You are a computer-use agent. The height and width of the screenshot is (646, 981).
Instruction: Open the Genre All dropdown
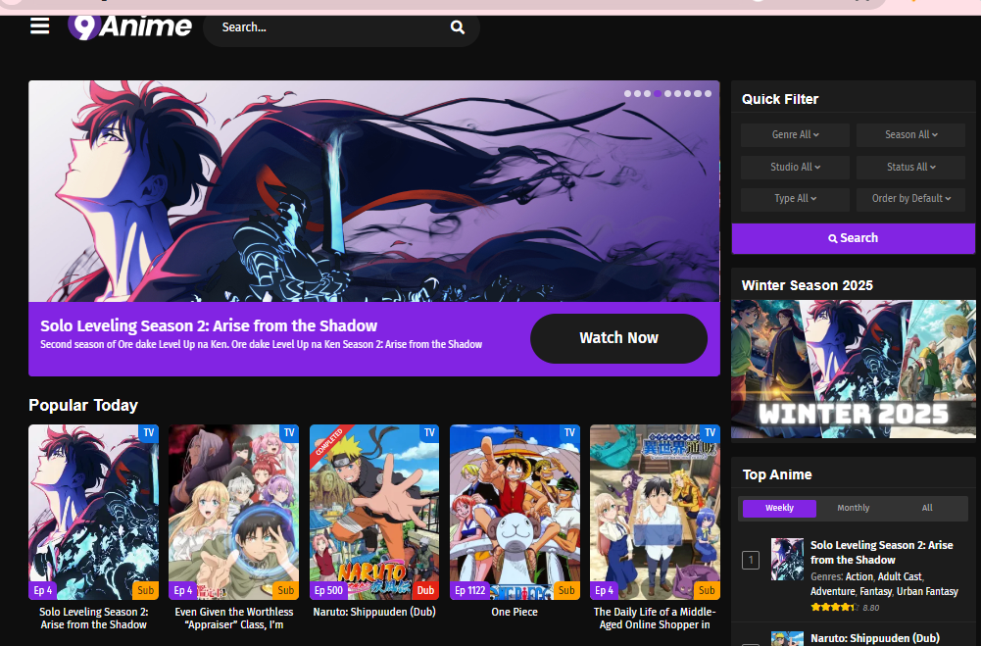coord(795,134)
